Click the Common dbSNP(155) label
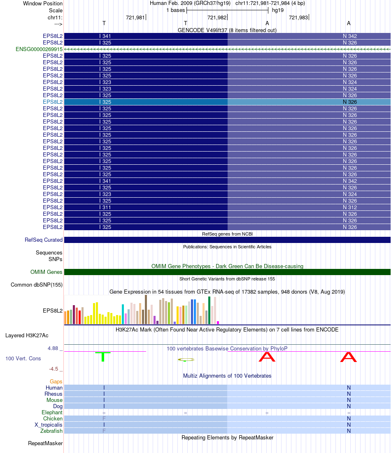This screenshot has width=391, height=453. click(x=37, y=285)
